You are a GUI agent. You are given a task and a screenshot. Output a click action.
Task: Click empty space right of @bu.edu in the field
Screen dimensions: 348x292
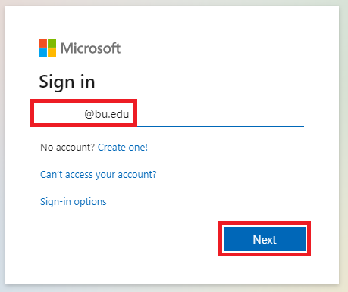click(x=218, y=114)
